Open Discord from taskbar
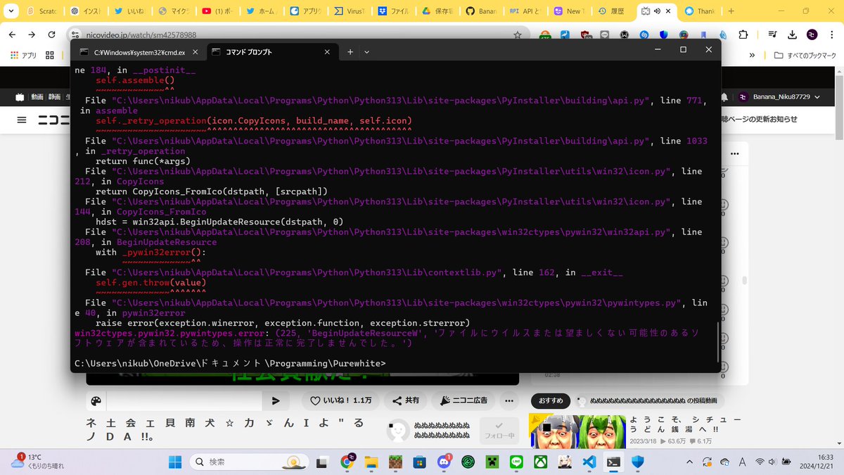This screenshot has height=475, width=844. pos(444,462)
